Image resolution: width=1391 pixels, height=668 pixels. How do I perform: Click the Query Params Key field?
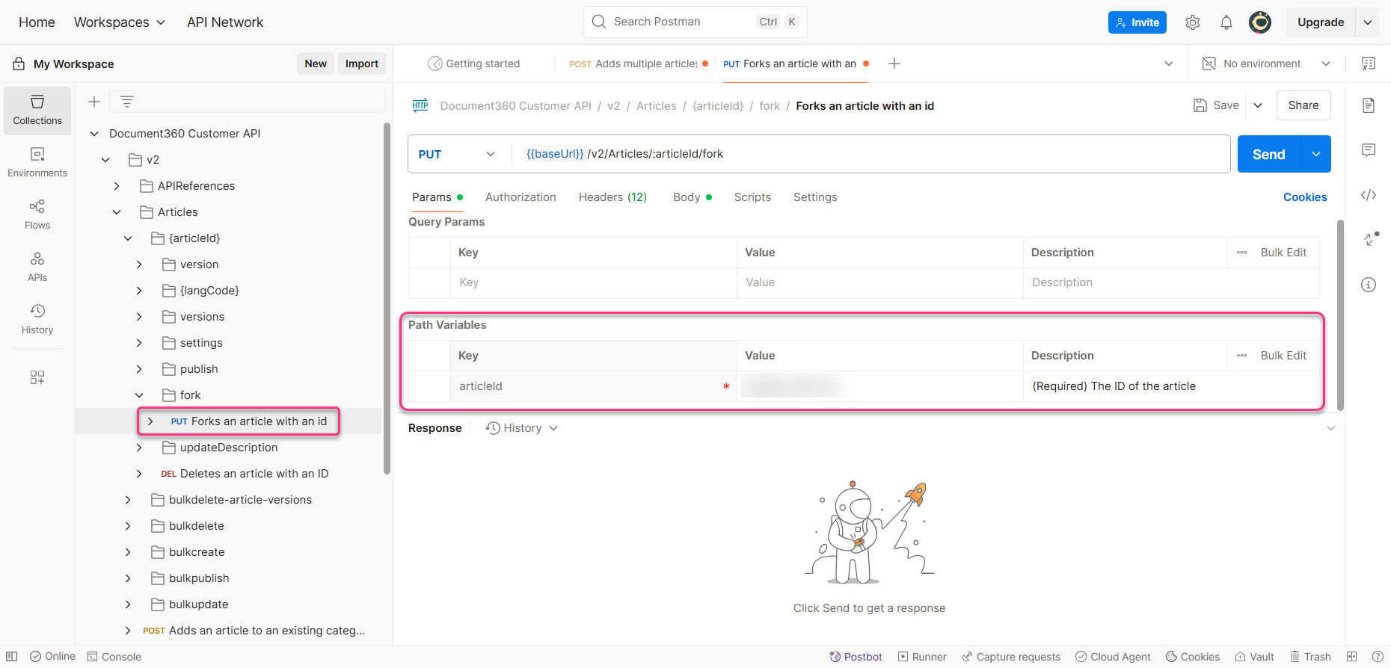[594, 282]
